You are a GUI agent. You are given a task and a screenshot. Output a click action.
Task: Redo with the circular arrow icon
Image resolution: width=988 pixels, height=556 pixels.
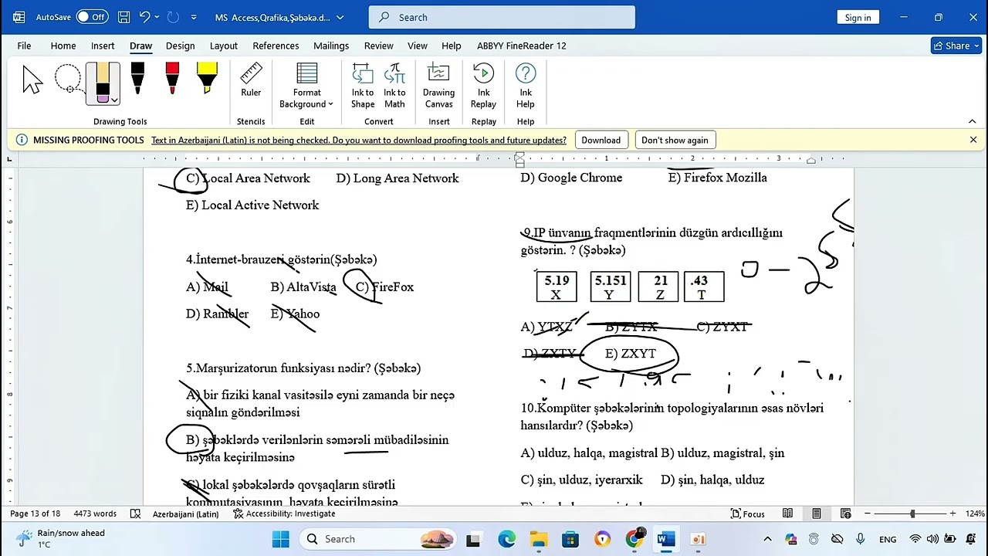point(173,17)
